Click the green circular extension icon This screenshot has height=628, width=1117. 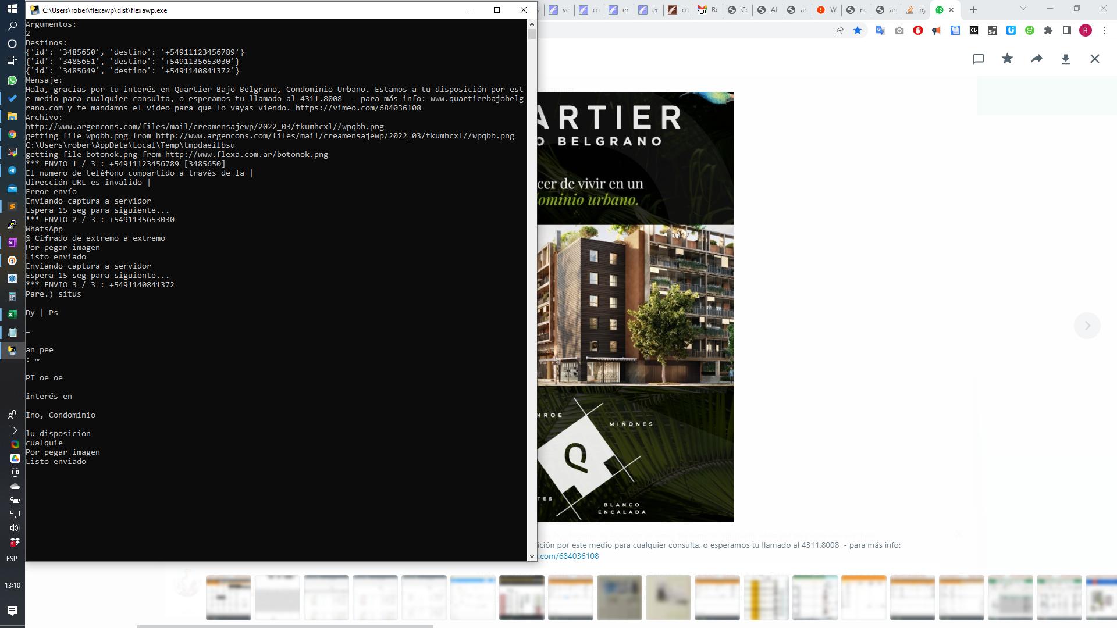[x=1030, y=31]
